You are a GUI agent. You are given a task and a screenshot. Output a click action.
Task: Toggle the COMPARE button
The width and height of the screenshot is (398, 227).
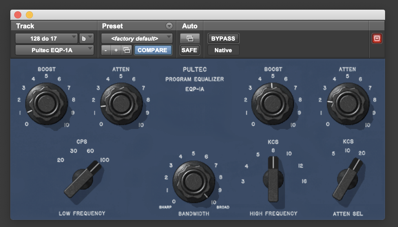[152, 50]
